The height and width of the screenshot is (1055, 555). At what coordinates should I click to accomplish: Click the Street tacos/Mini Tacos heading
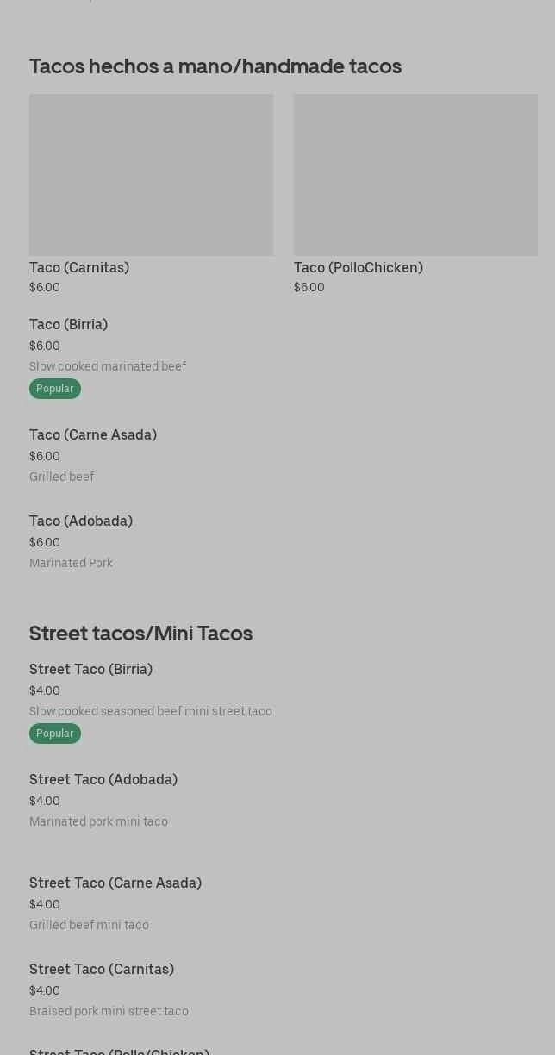[x=140, y=634]
